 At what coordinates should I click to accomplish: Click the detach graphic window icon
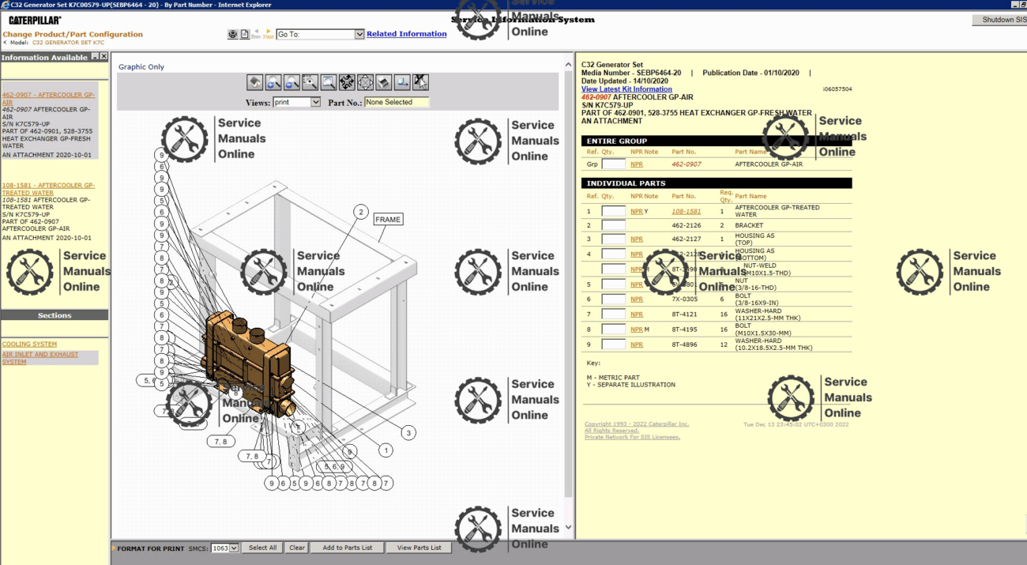pyautogui.click(x=402, y=82)
